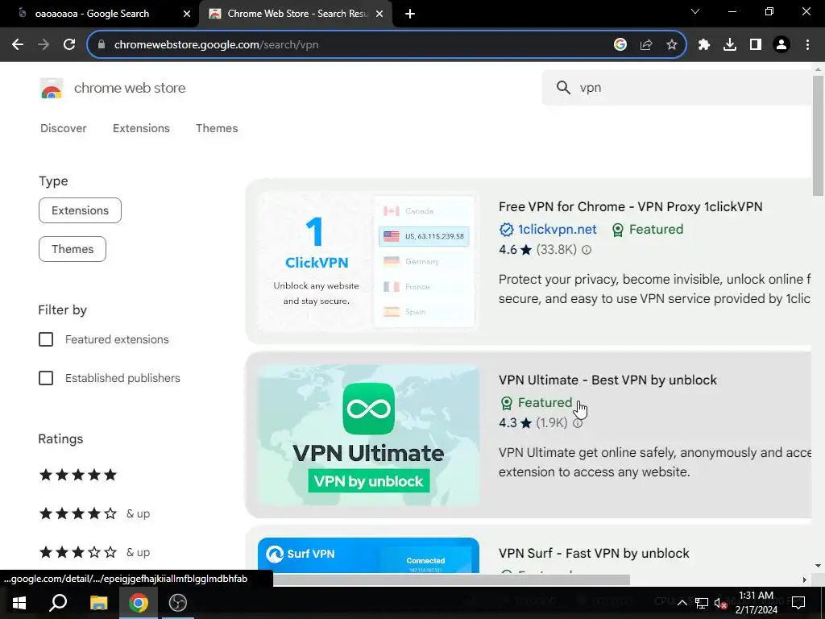Close the Chrome Web Store tab
Viewport: 825px width, 619px height.
pos(379,14)
